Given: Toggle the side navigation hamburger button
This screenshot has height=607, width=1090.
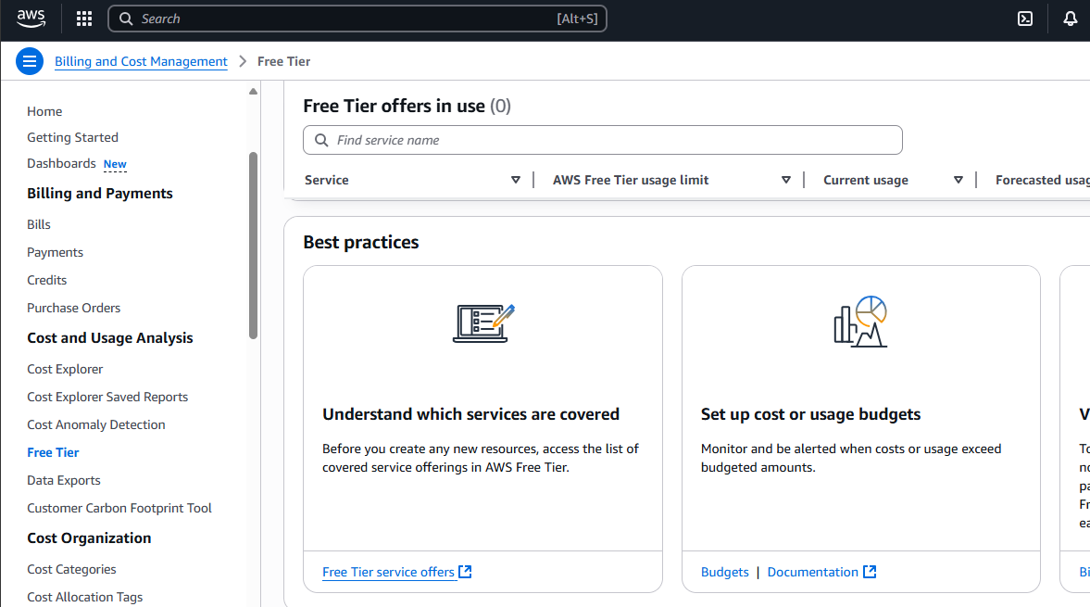Looking at the screenshot, I should pyautogui.click(x=30, y=61).
